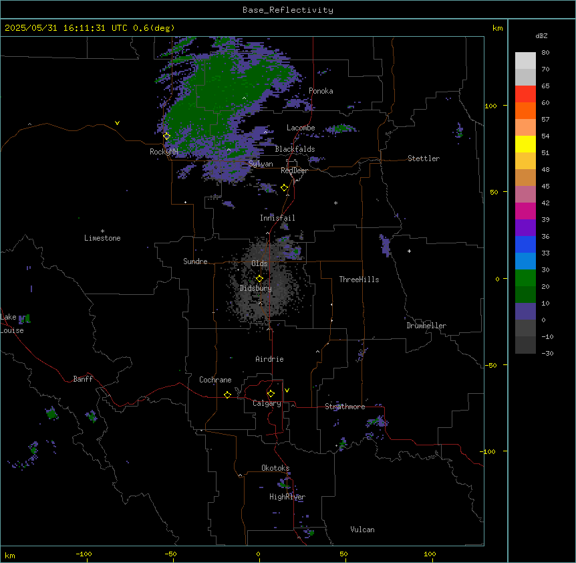Click the Strathmore city label
The image size is (576, 563).
345,407
